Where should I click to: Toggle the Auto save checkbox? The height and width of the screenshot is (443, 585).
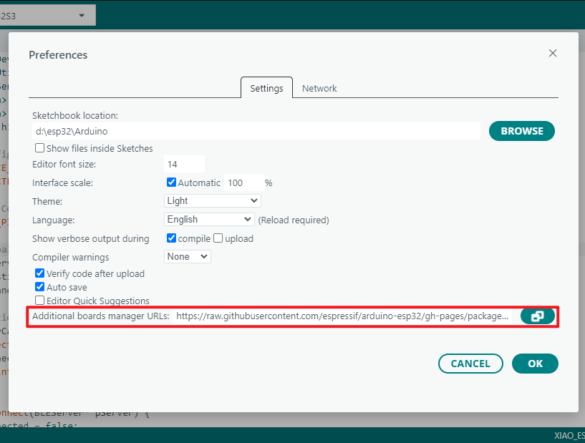coord(40,287)
